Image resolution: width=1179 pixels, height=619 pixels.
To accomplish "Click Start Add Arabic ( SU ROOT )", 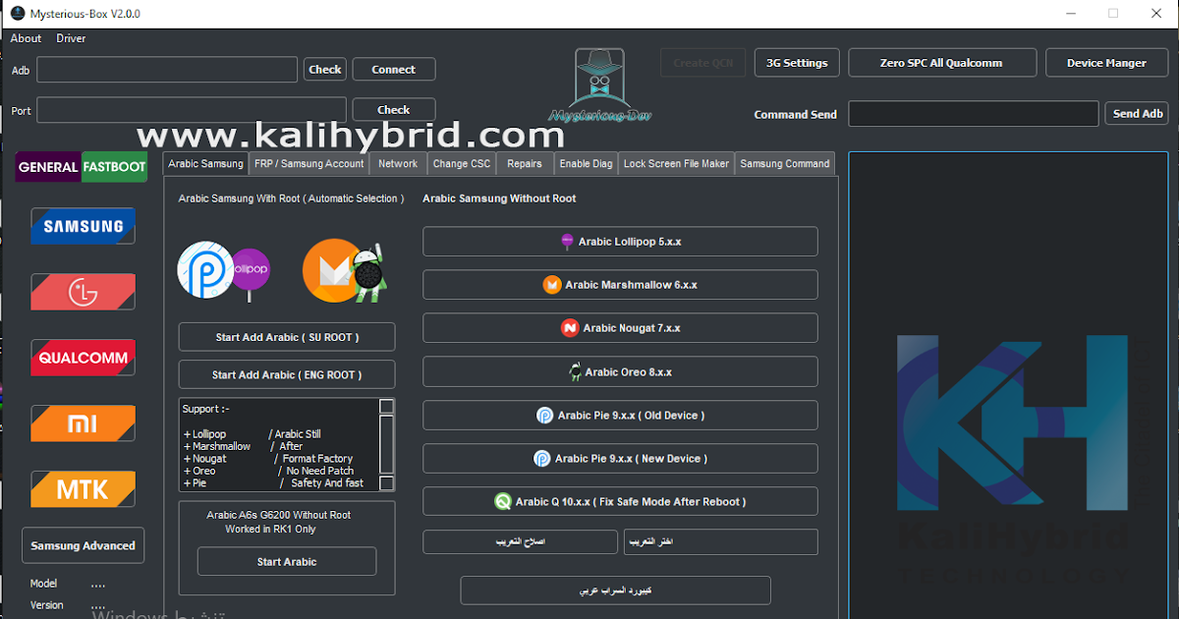I will click(x=287, y=337).
